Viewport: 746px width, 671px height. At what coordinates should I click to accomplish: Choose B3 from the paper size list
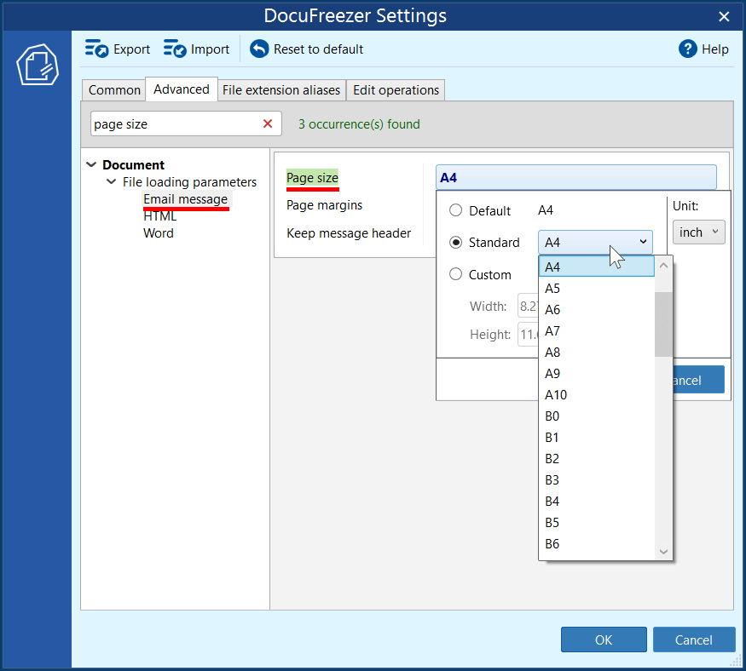552,479
